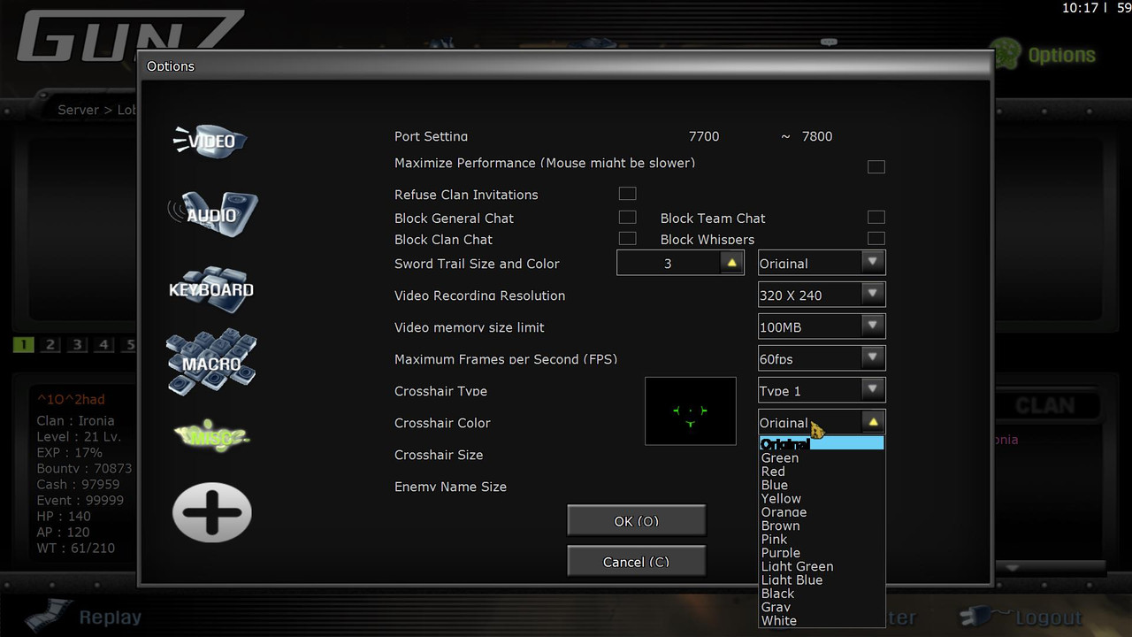Go to lobby page 3

(x=78, y=345)
